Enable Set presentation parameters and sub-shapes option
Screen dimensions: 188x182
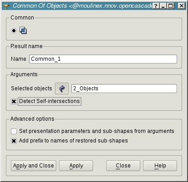coord(14,131)
